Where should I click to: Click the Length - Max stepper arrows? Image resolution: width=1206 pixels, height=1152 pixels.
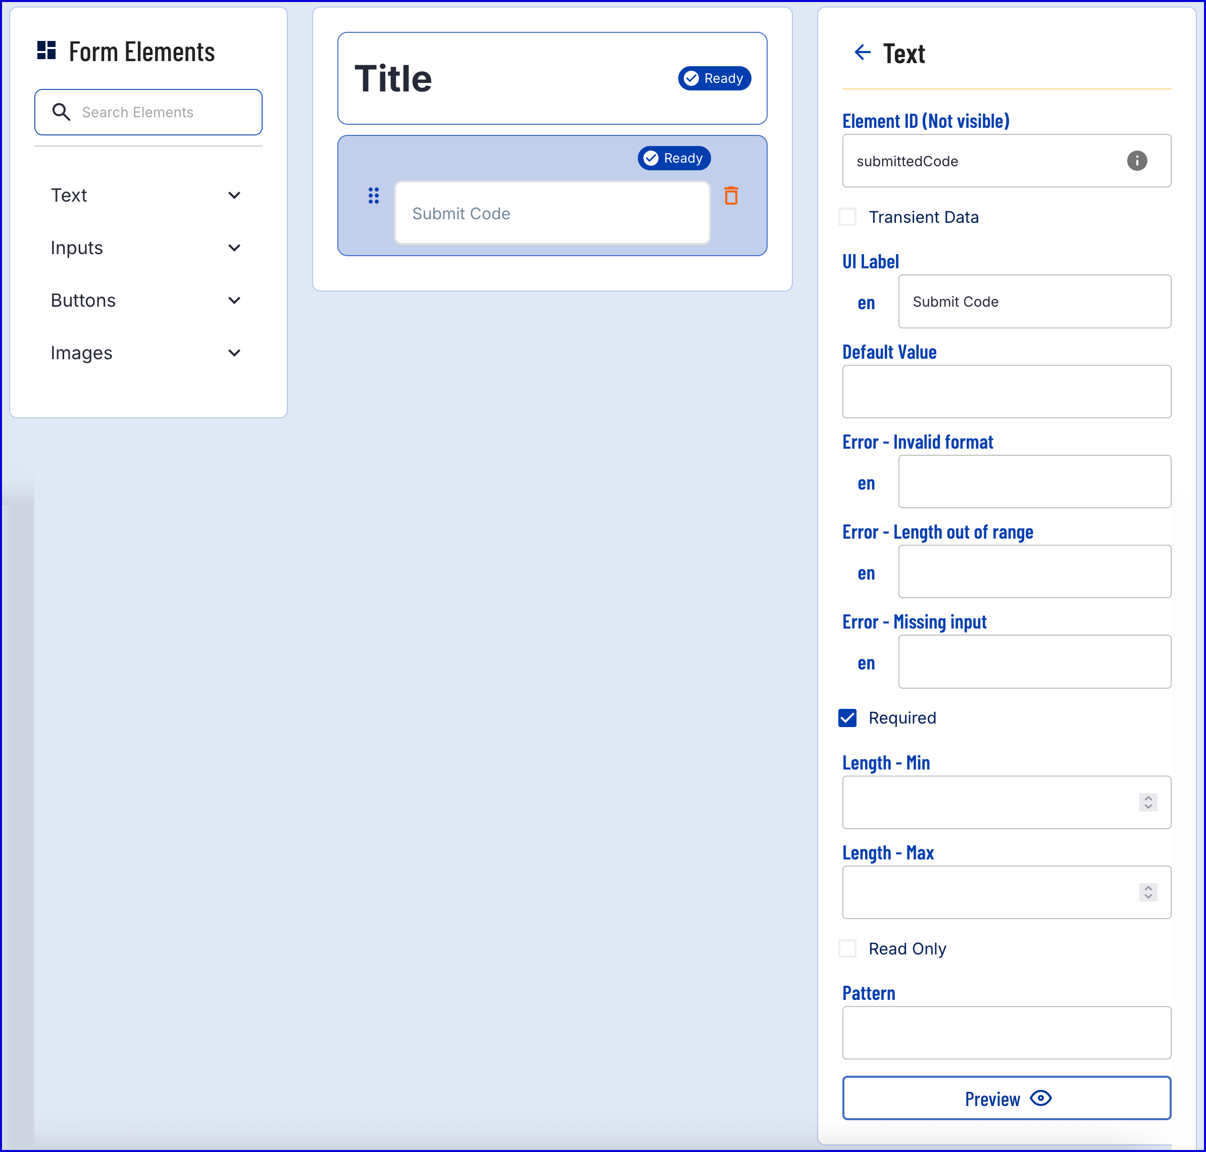click(x=1148, y=892)
